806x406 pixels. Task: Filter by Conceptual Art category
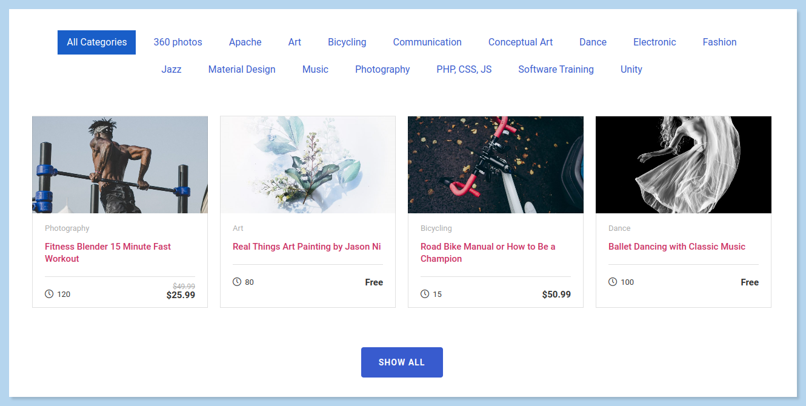tap(521, 42)
